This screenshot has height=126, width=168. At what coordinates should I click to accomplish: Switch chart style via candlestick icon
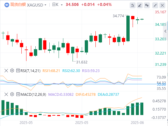147,5
